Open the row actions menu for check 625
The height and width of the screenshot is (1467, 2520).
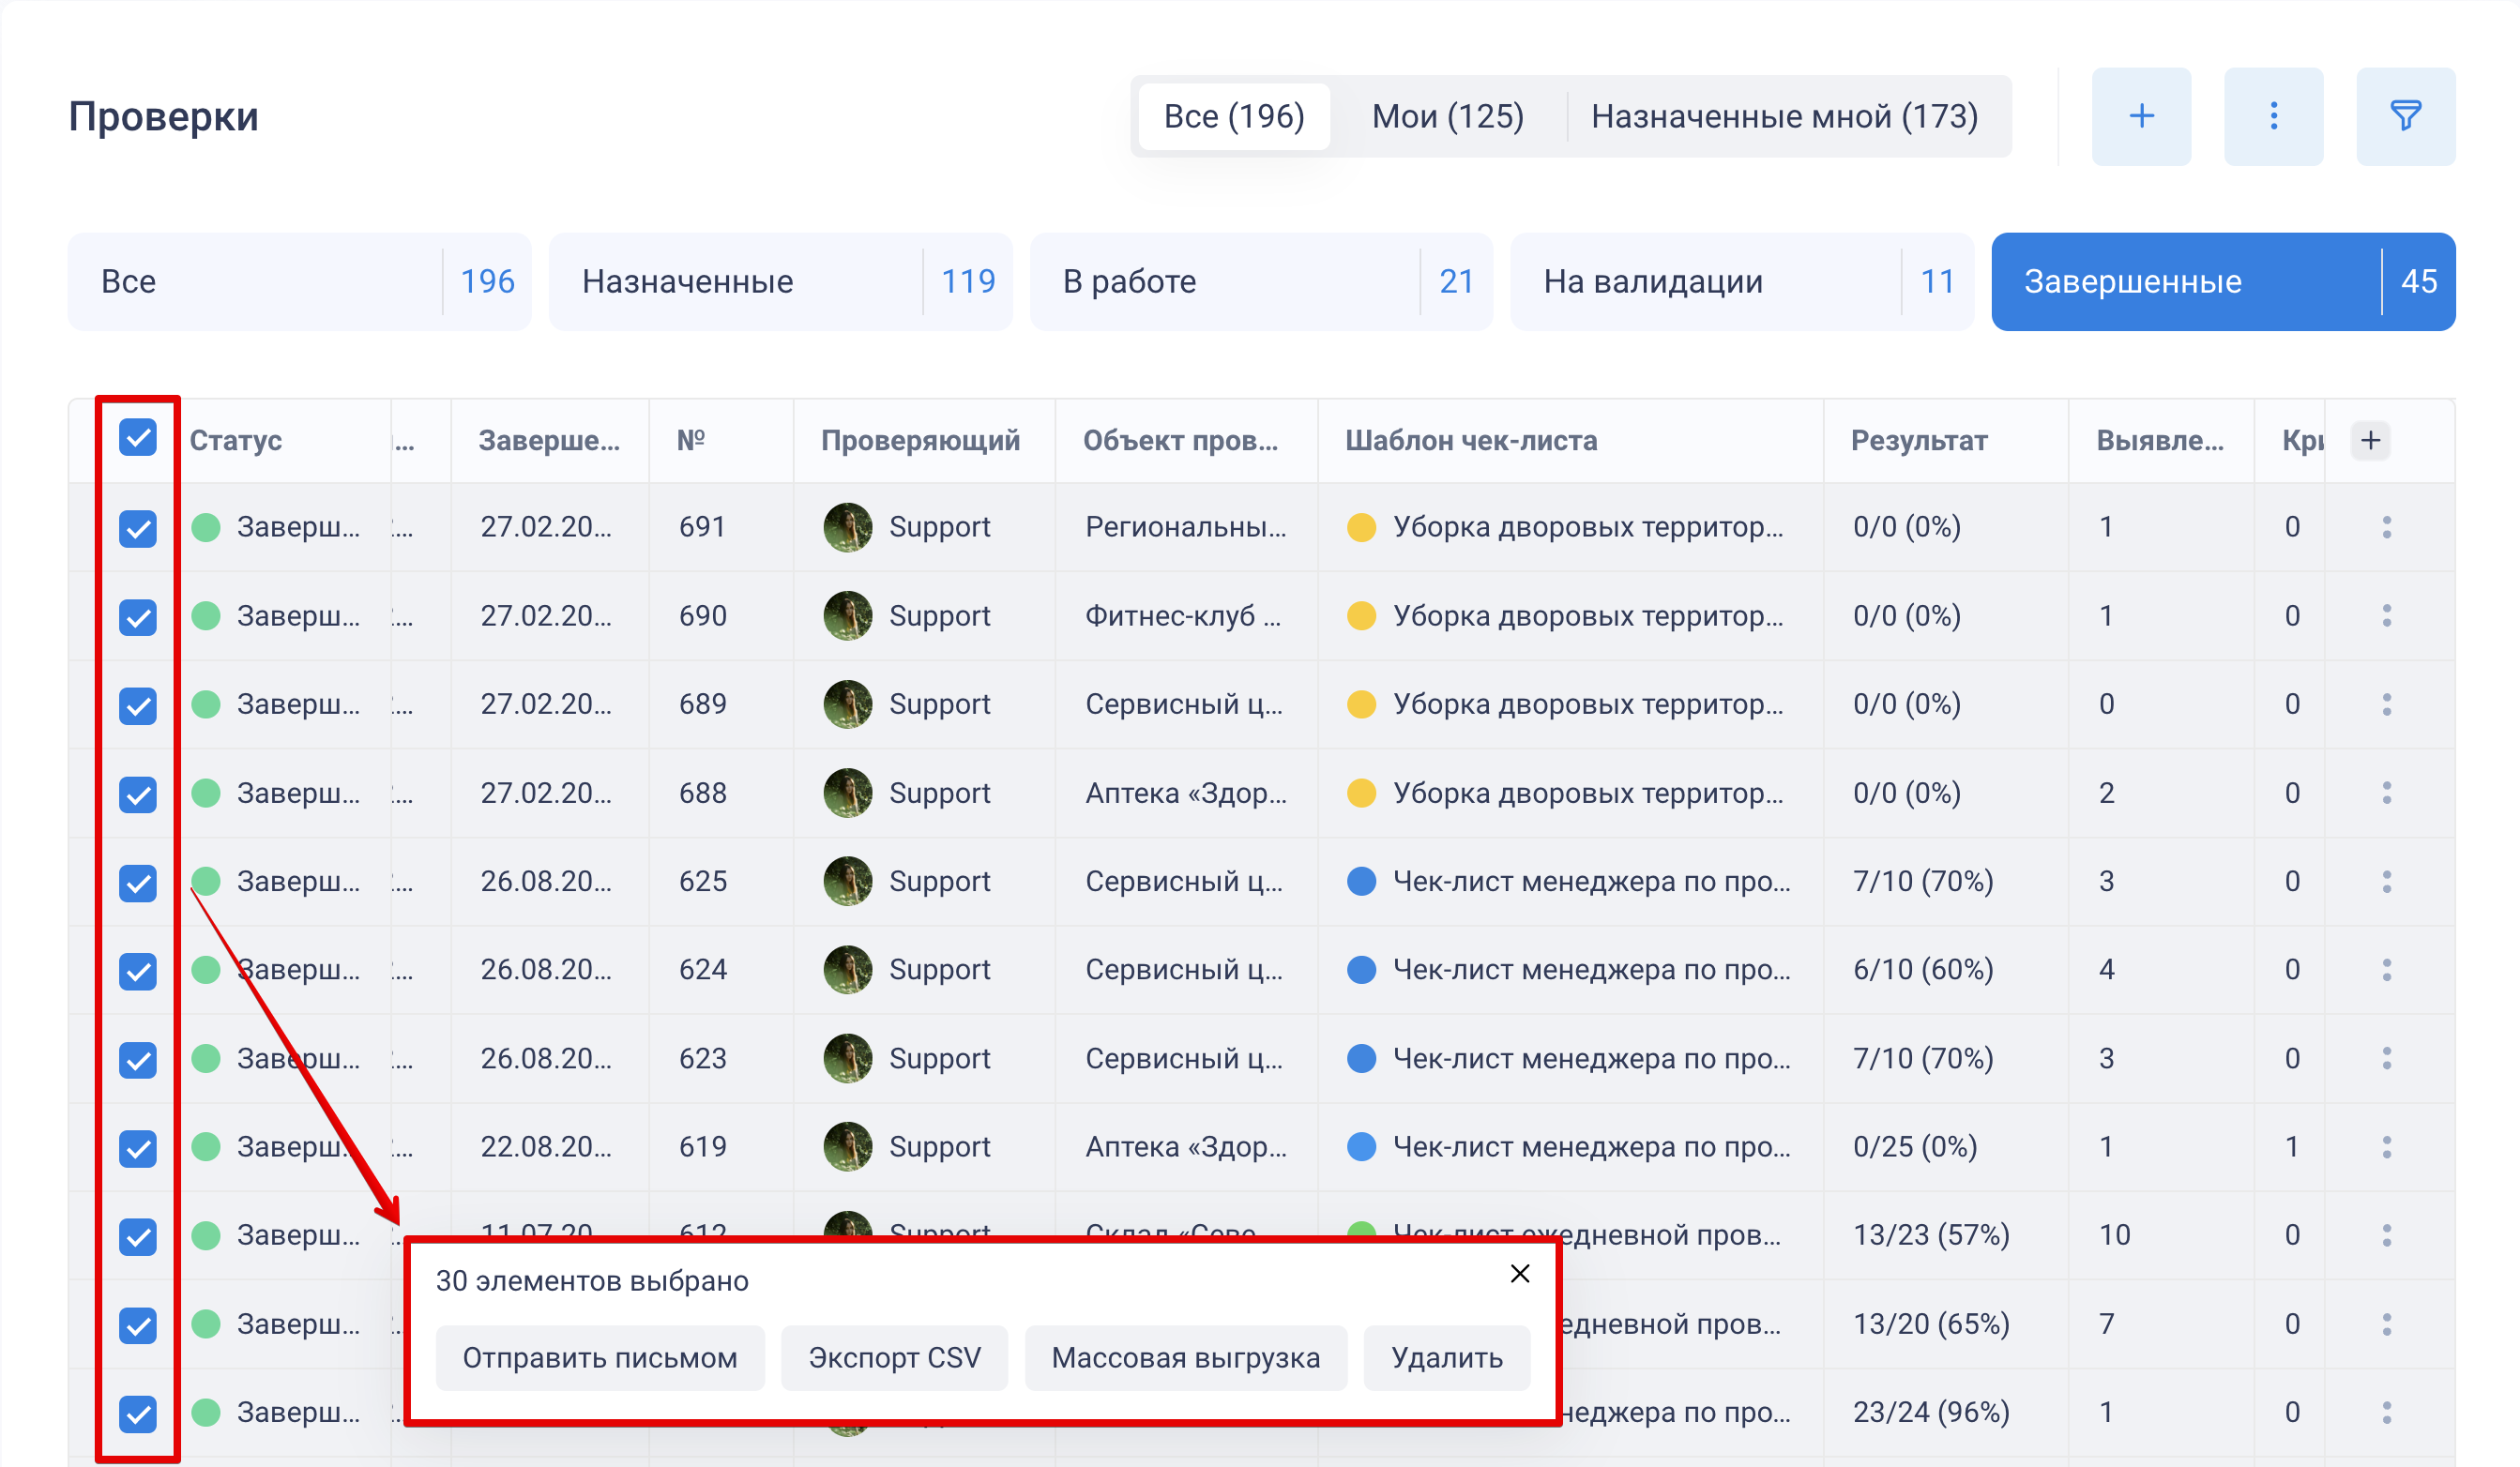coord(2386,881)
